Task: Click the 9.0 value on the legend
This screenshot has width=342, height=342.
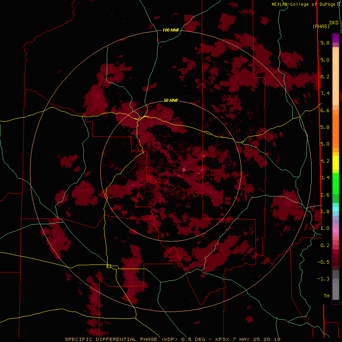Action: point(325,60)
